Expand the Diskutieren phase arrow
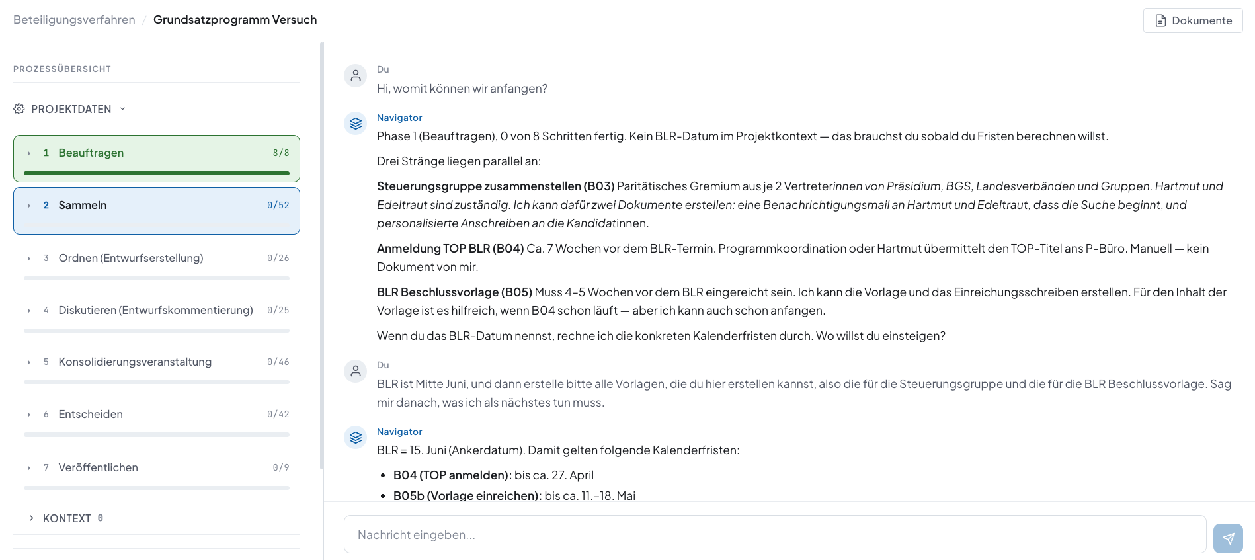Screen dimensions: 1255x560 pos(29,311)
